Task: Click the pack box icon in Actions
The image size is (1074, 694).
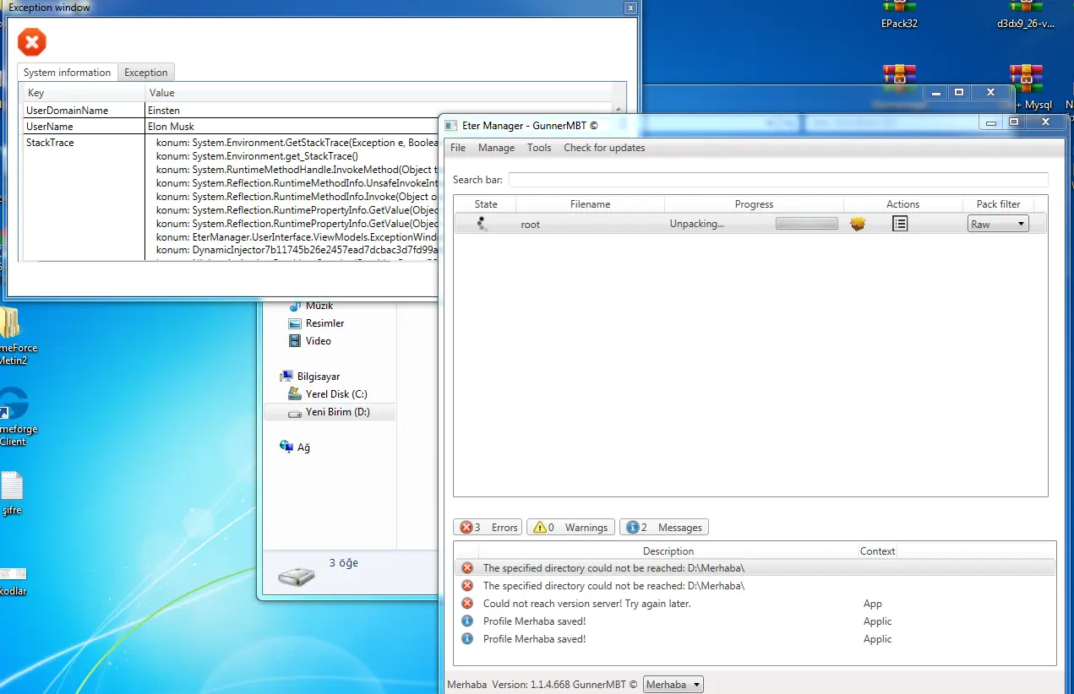Action: [858, 224]
